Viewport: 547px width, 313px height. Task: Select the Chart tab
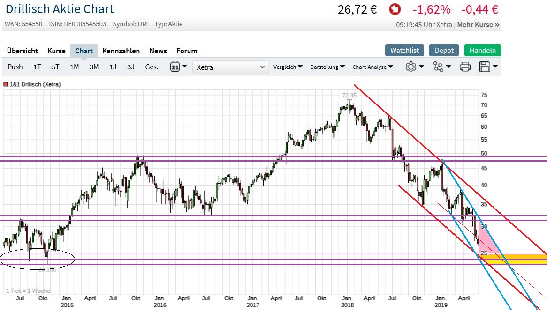coord(84,51)
